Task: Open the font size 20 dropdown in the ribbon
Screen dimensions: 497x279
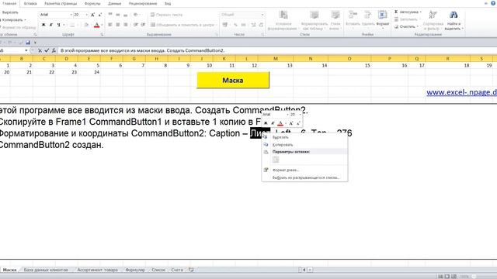Action: tap(86, 15)
